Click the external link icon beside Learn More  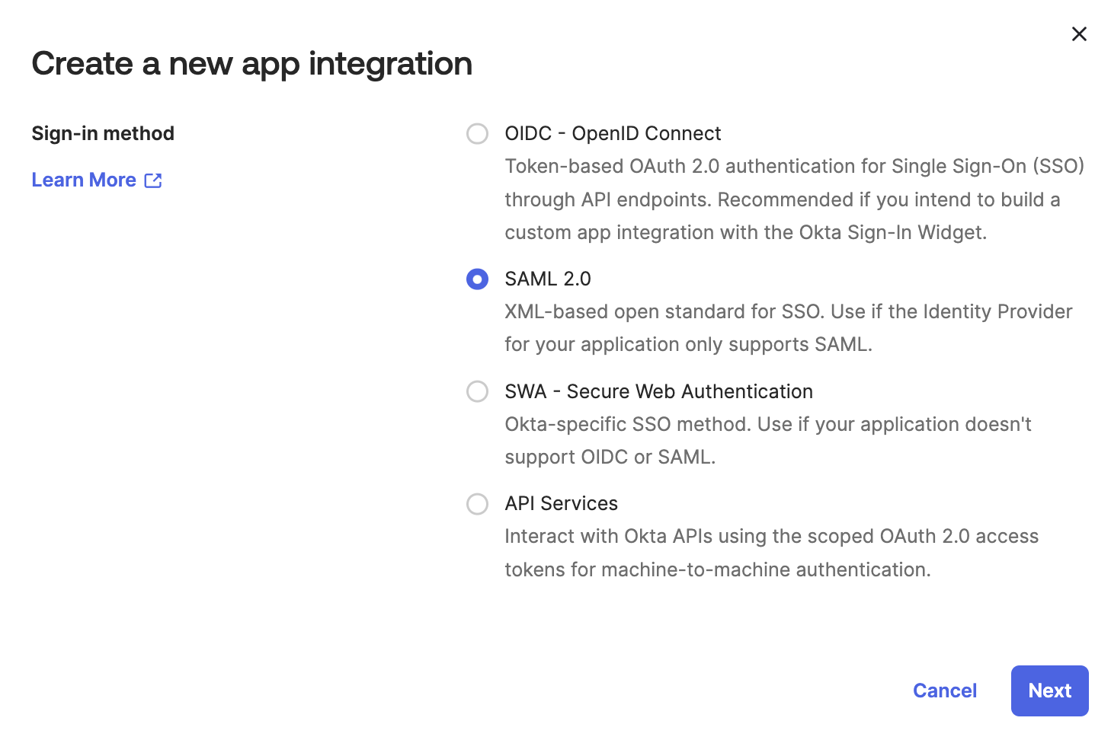click(153, 180)
